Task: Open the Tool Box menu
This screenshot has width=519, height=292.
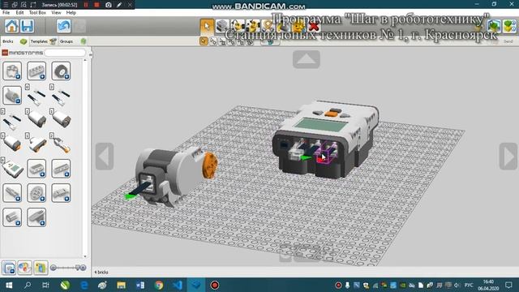Action: tap(37, 13)
